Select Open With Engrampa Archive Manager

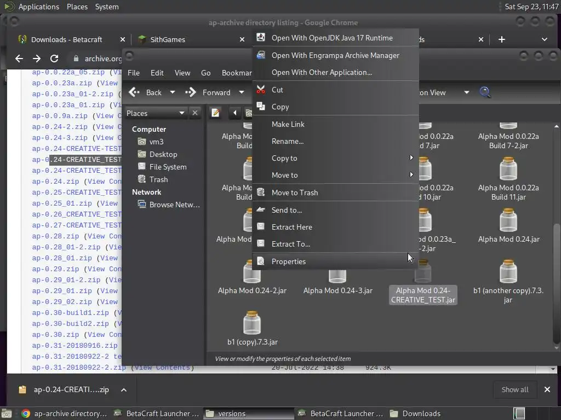click(335, 55)
